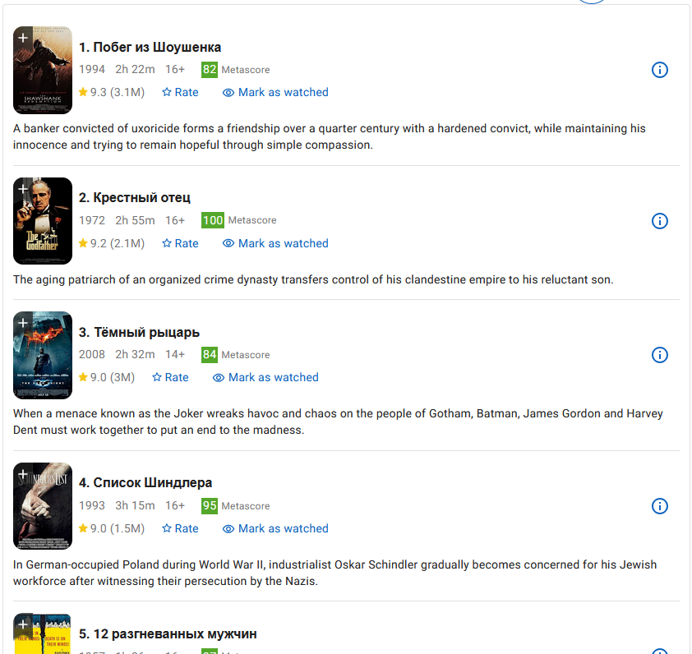This screenshot has width=692, height=654.
Task: Open info icon for Список Шиндлера
Action: (659, 506)
